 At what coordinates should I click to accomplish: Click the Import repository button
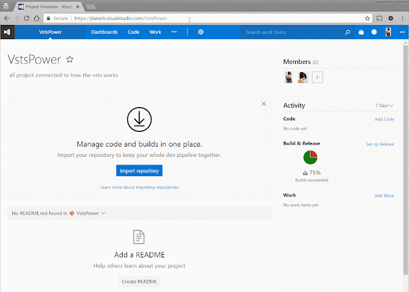pos(139,170)
